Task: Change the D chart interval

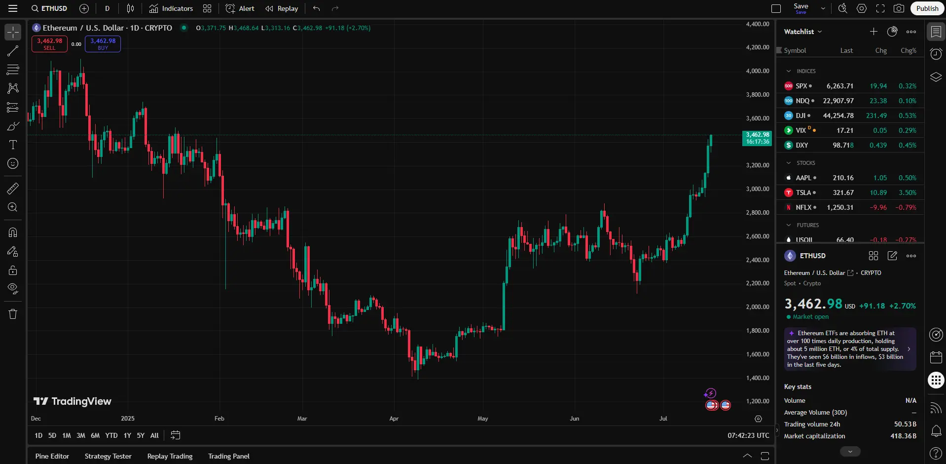Action: (x=107, y=8)
